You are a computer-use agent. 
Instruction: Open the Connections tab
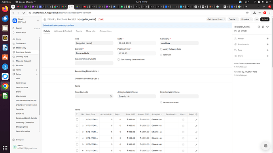[x=105, y=31]
